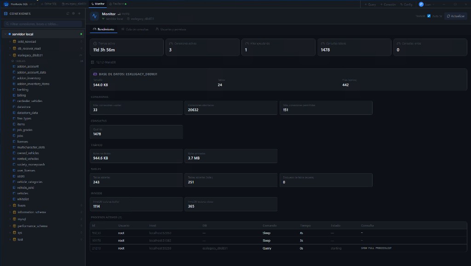Click table icon beside job_grades
Viewport: 471px width, 266px height.
(x=14, y=130)
